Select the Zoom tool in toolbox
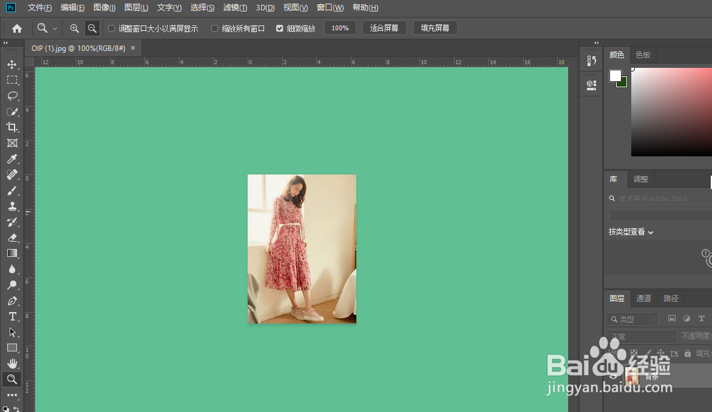The image size is (712, 412). [x=12, y=379]
